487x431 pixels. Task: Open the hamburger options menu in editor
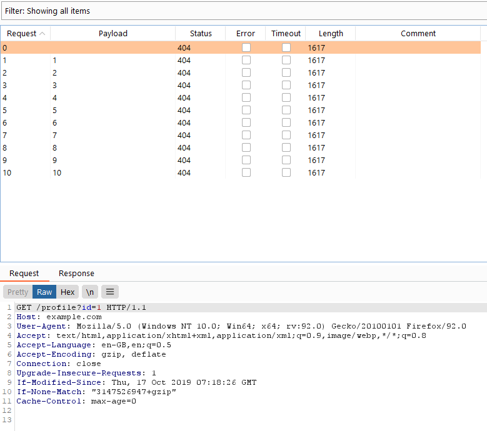[x=109, y=292]
